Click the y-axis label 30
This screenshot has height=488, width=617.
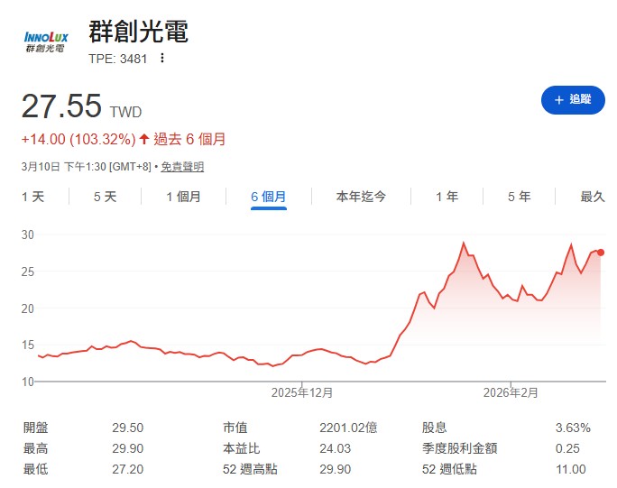pyautogui.click(x=28, y=235)
